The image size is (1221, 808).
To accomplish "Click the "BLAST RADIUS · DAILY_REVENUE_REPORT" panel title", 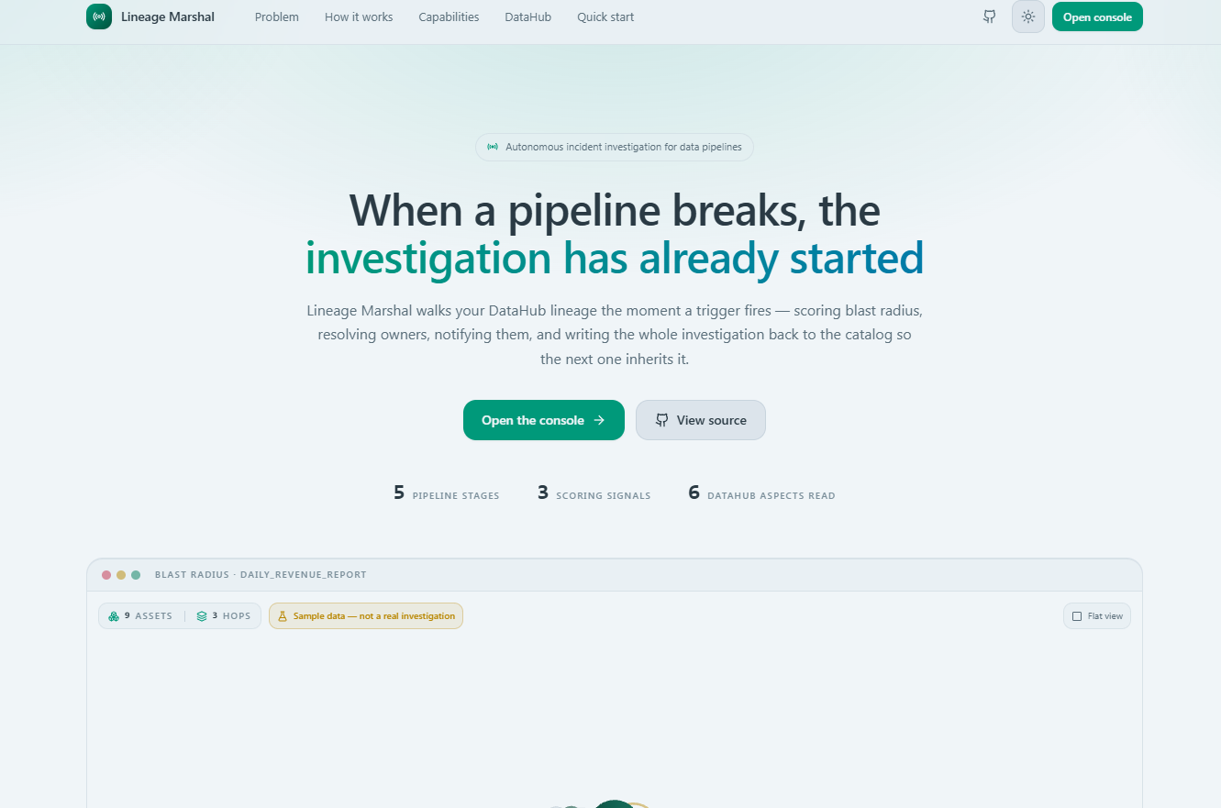I will [x=261, y=575].
